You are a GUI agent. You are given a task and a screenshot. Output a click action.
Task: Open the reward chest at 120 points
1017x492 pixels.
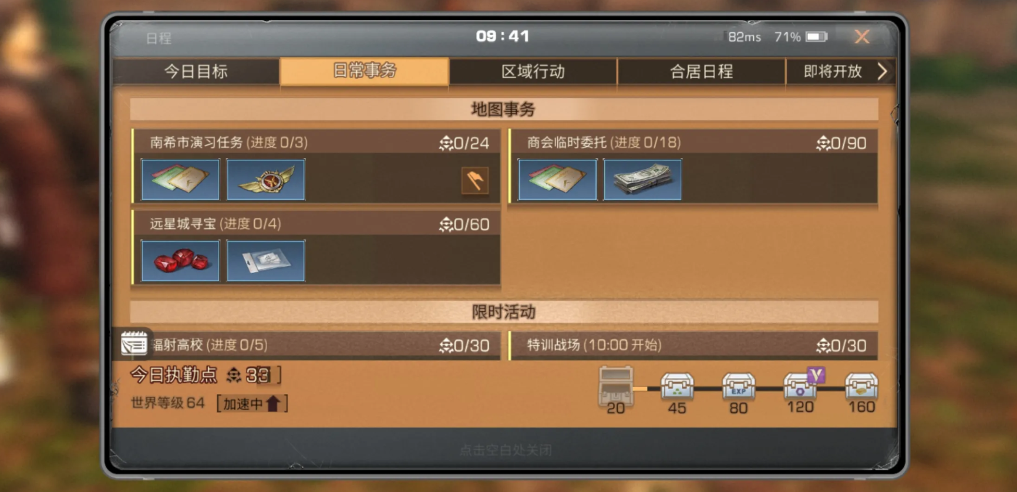(801, 386)
